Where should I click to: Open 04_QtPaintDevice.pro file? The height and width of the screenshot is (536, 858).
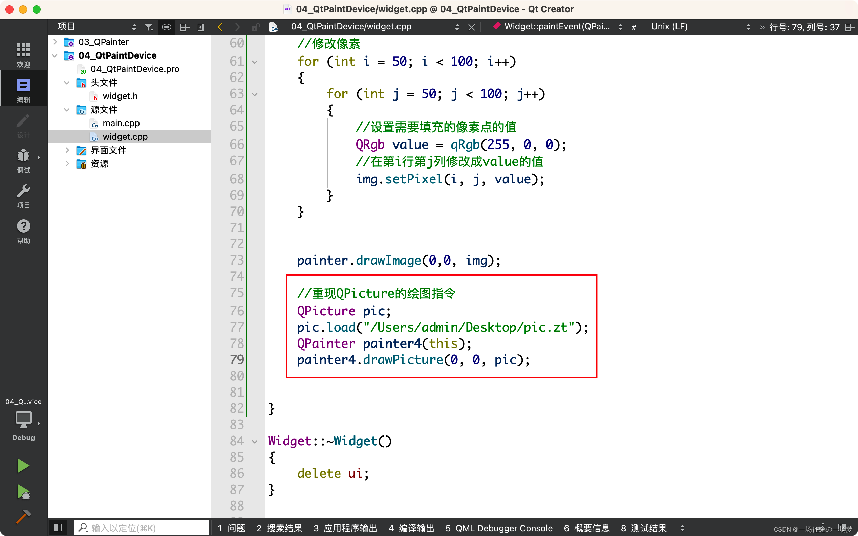135,69
